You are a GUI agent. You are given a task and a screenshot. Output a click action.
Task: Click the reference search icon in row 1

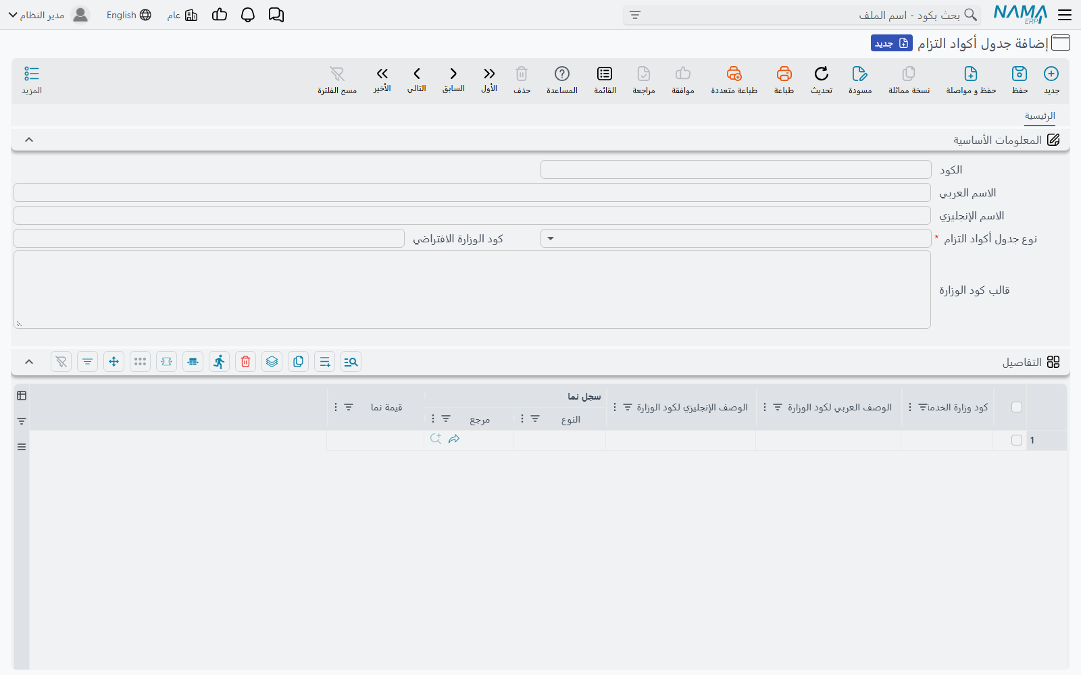click(x=436, y=439)
